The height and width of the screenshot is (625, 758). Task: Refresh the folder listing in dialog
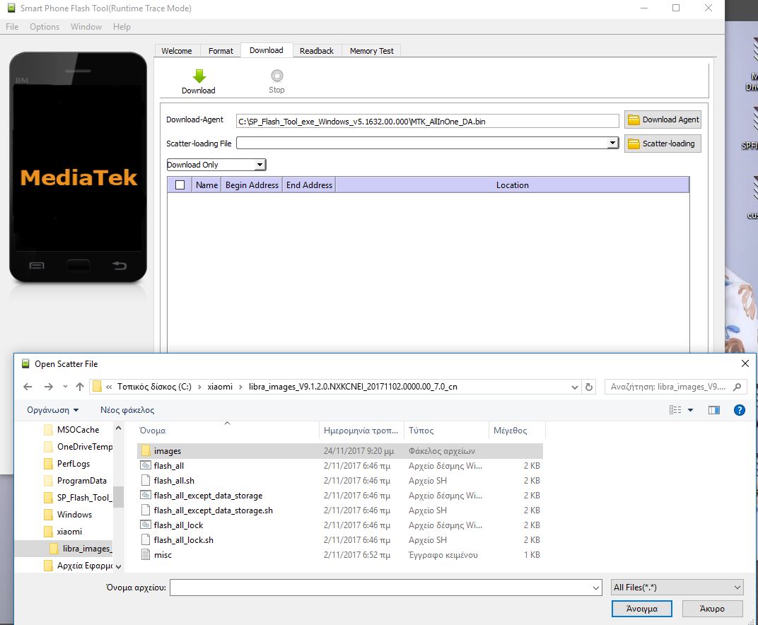point(589,387)
